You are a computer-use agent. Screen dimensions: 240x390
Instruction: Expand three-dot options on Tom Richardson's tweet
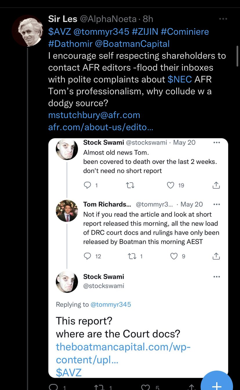pyautogui.click(x=217, y=204)
